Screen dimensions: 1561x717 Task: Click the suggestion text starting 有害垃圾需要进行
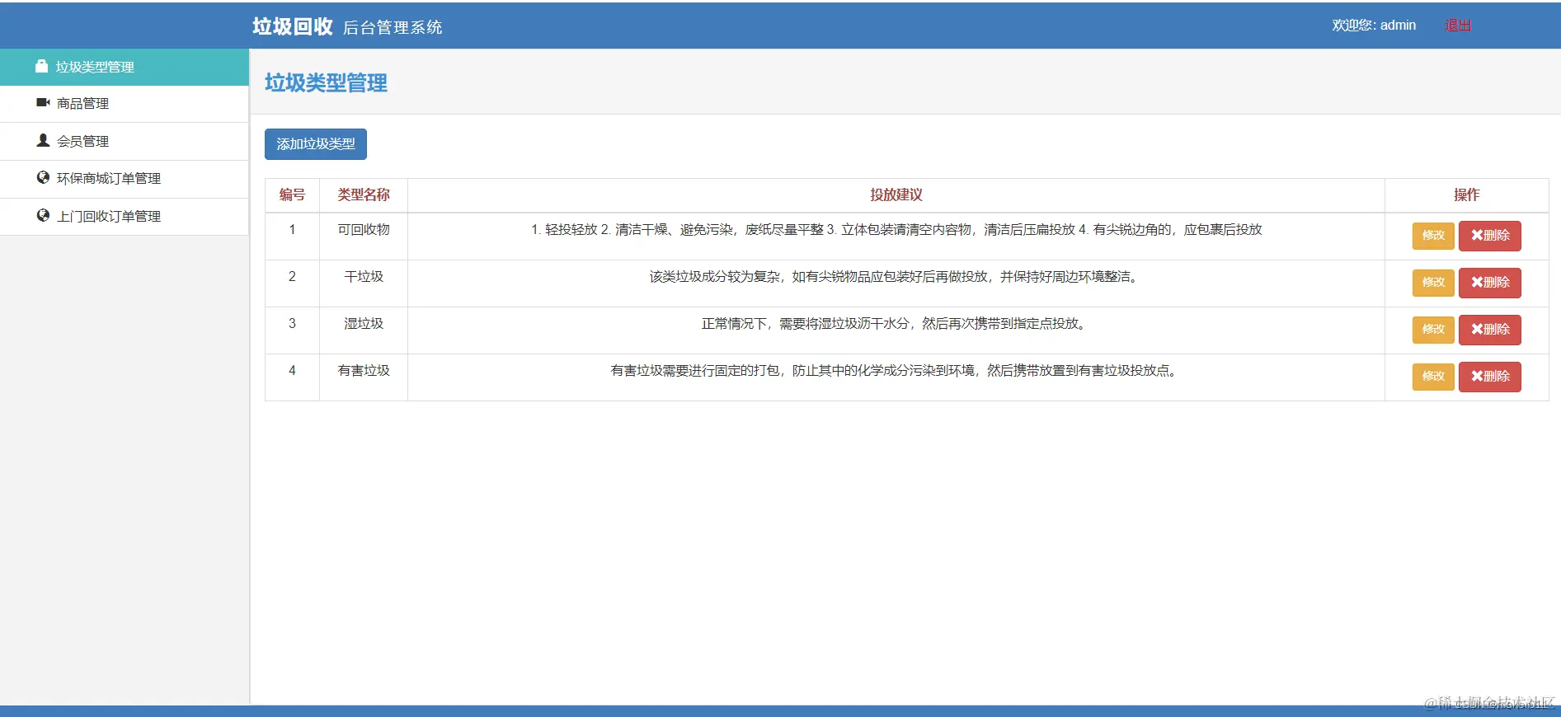pos(896,371)
